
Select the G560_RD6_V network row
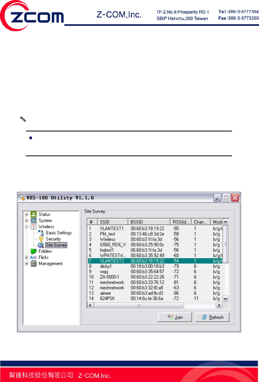(155, 244)
